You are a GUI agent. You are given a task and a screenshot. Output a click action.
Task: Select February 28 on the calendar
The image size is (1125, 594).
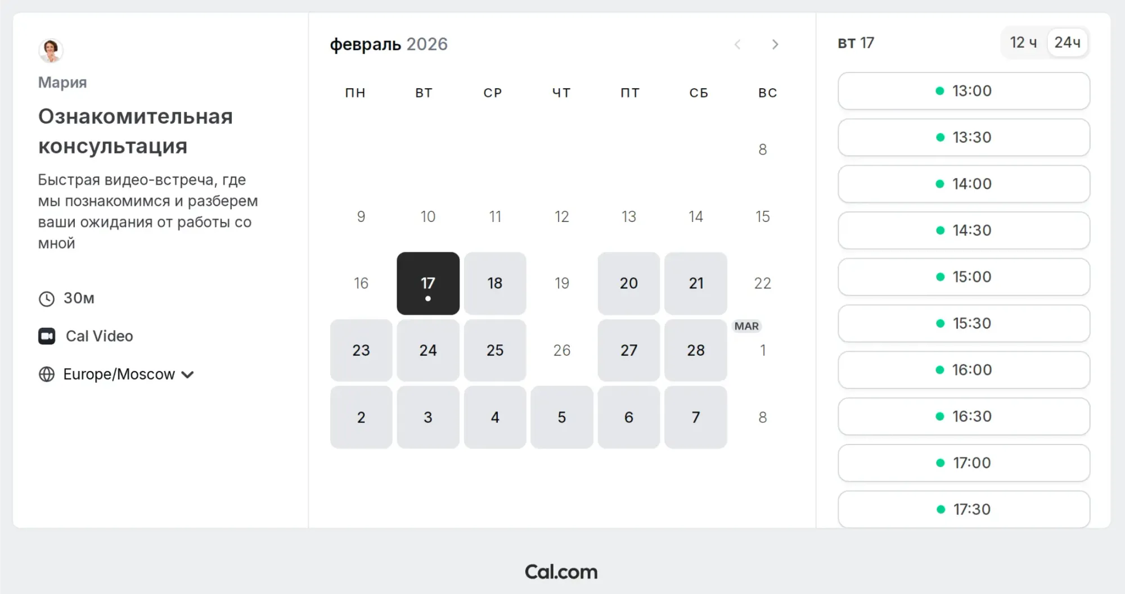696,350
